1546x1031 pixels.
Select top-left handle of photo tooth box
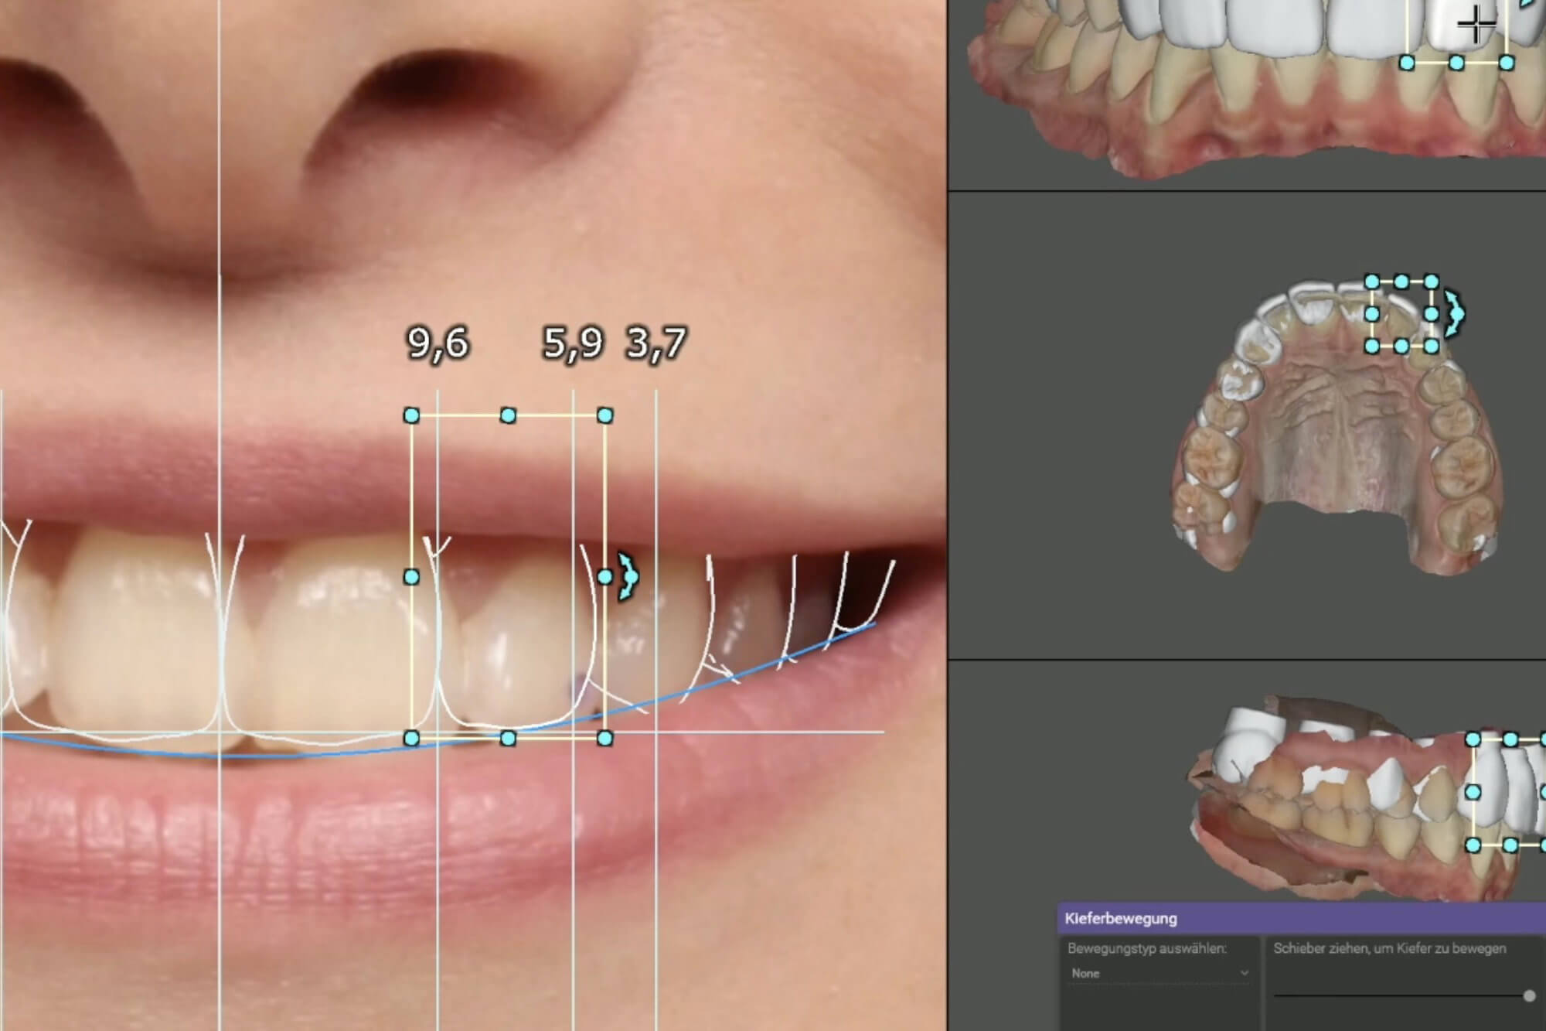(412, 416)
